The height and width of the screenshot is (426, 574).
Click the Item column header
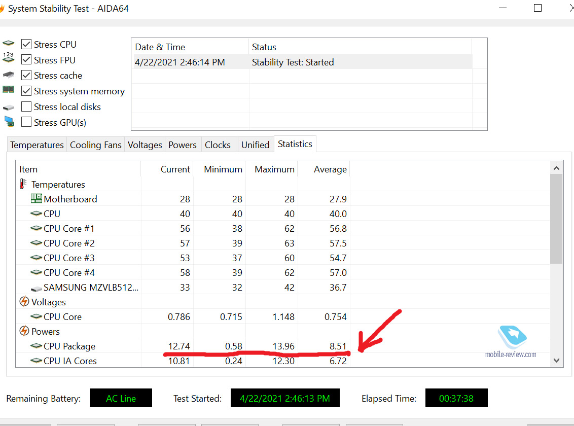[x=78, y=169]
